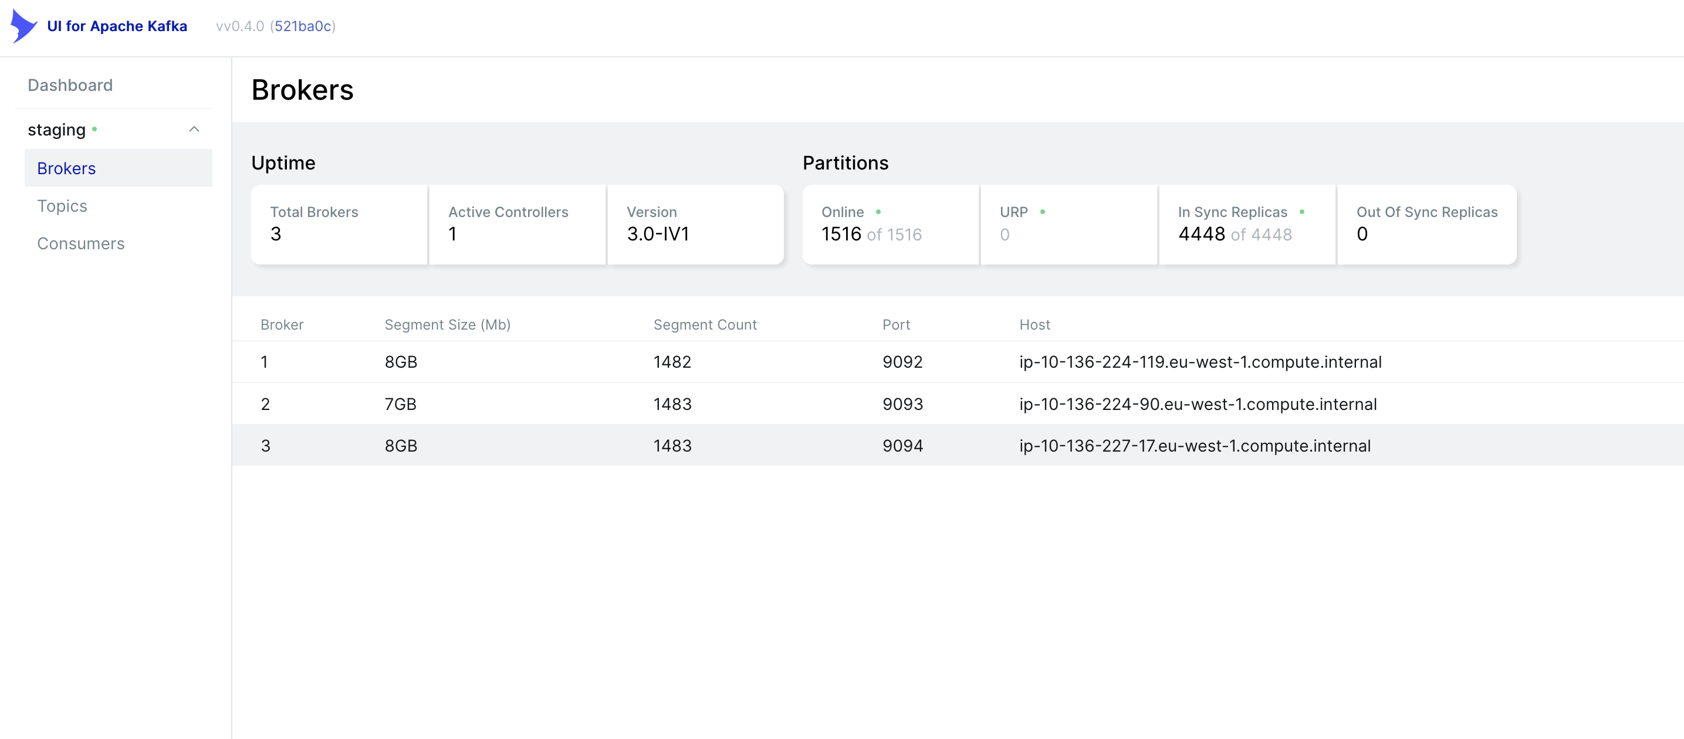The height and width of the screenshot is (739, 1684).
Task: Click the Segment Size (Mb) column header
Action: click(447, 325)
